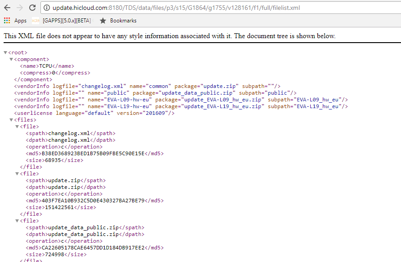Click the closing </component> tag

[x=33, y=79]
